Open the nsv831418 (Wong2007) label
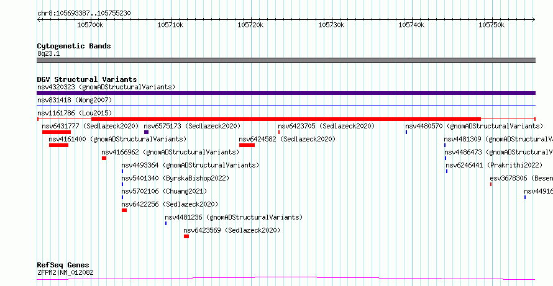Image resolution: width=553 pixels, height=286 pixels. click(x=75, y=100)
